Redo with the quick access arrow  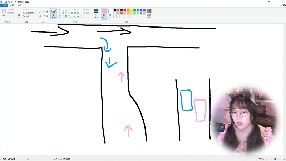coord(12,2)
